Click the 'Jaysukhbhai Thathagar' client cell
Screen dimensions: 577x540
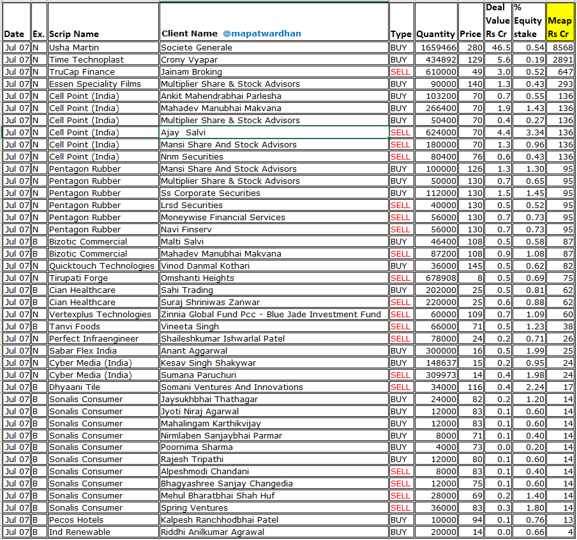click(274, 400)
